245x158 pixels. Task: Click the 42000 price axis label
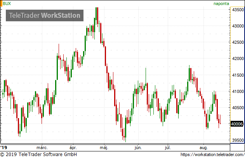tap(238, 58)
